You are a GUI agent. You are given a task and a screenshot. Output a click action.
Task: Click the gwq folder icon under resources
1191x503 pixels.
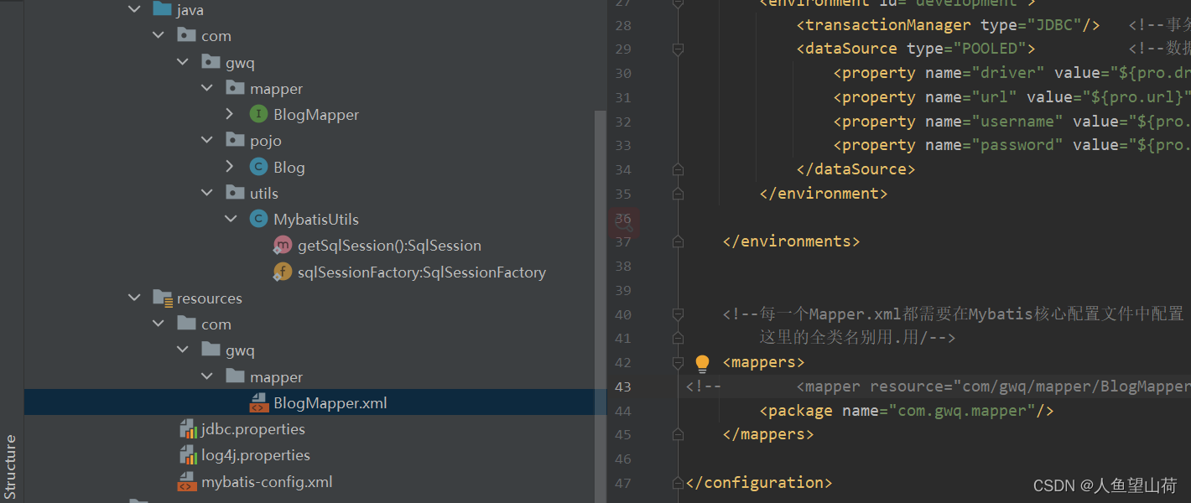tap(211, 350)
